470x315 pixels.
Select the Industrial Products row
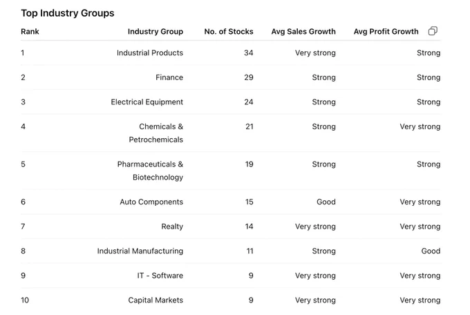pos(231,52)
